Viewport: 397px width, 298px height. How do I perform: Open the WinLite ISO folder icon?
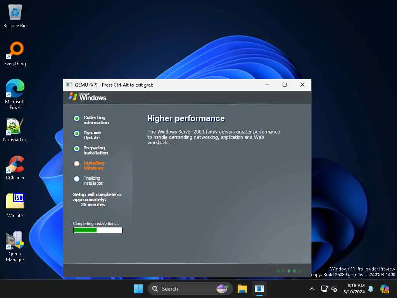click(15, 206)
